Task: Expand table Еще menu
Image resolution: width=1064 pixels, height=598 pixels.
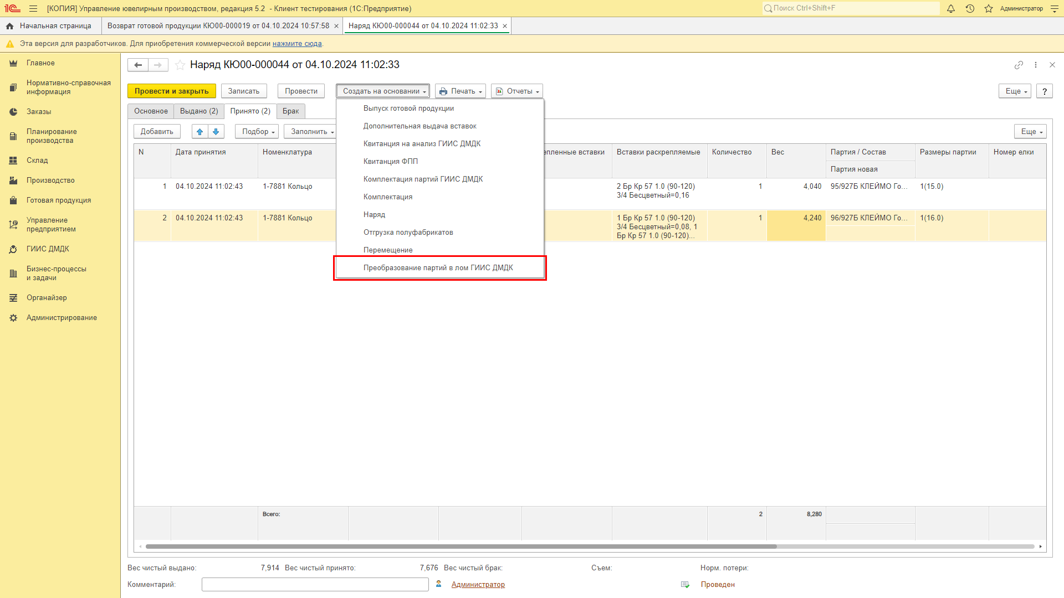Action: tap(1031, 131)
